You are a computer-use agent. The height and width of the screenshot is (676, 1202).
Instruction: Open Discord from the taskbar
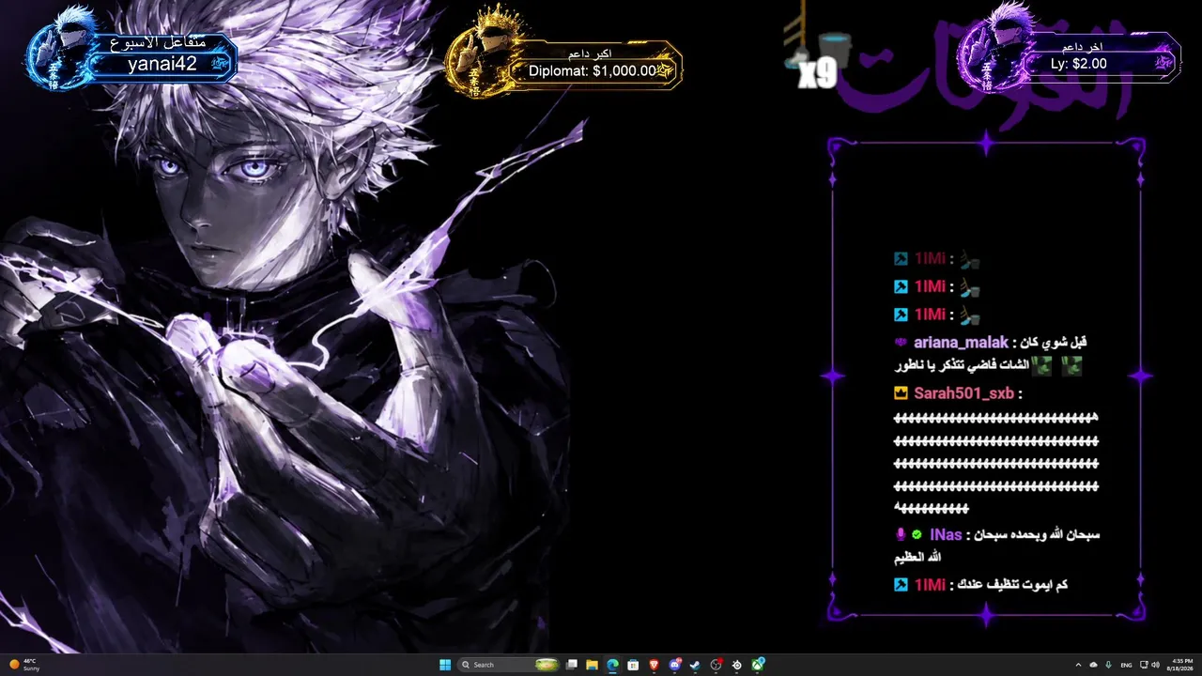point(675,665)
